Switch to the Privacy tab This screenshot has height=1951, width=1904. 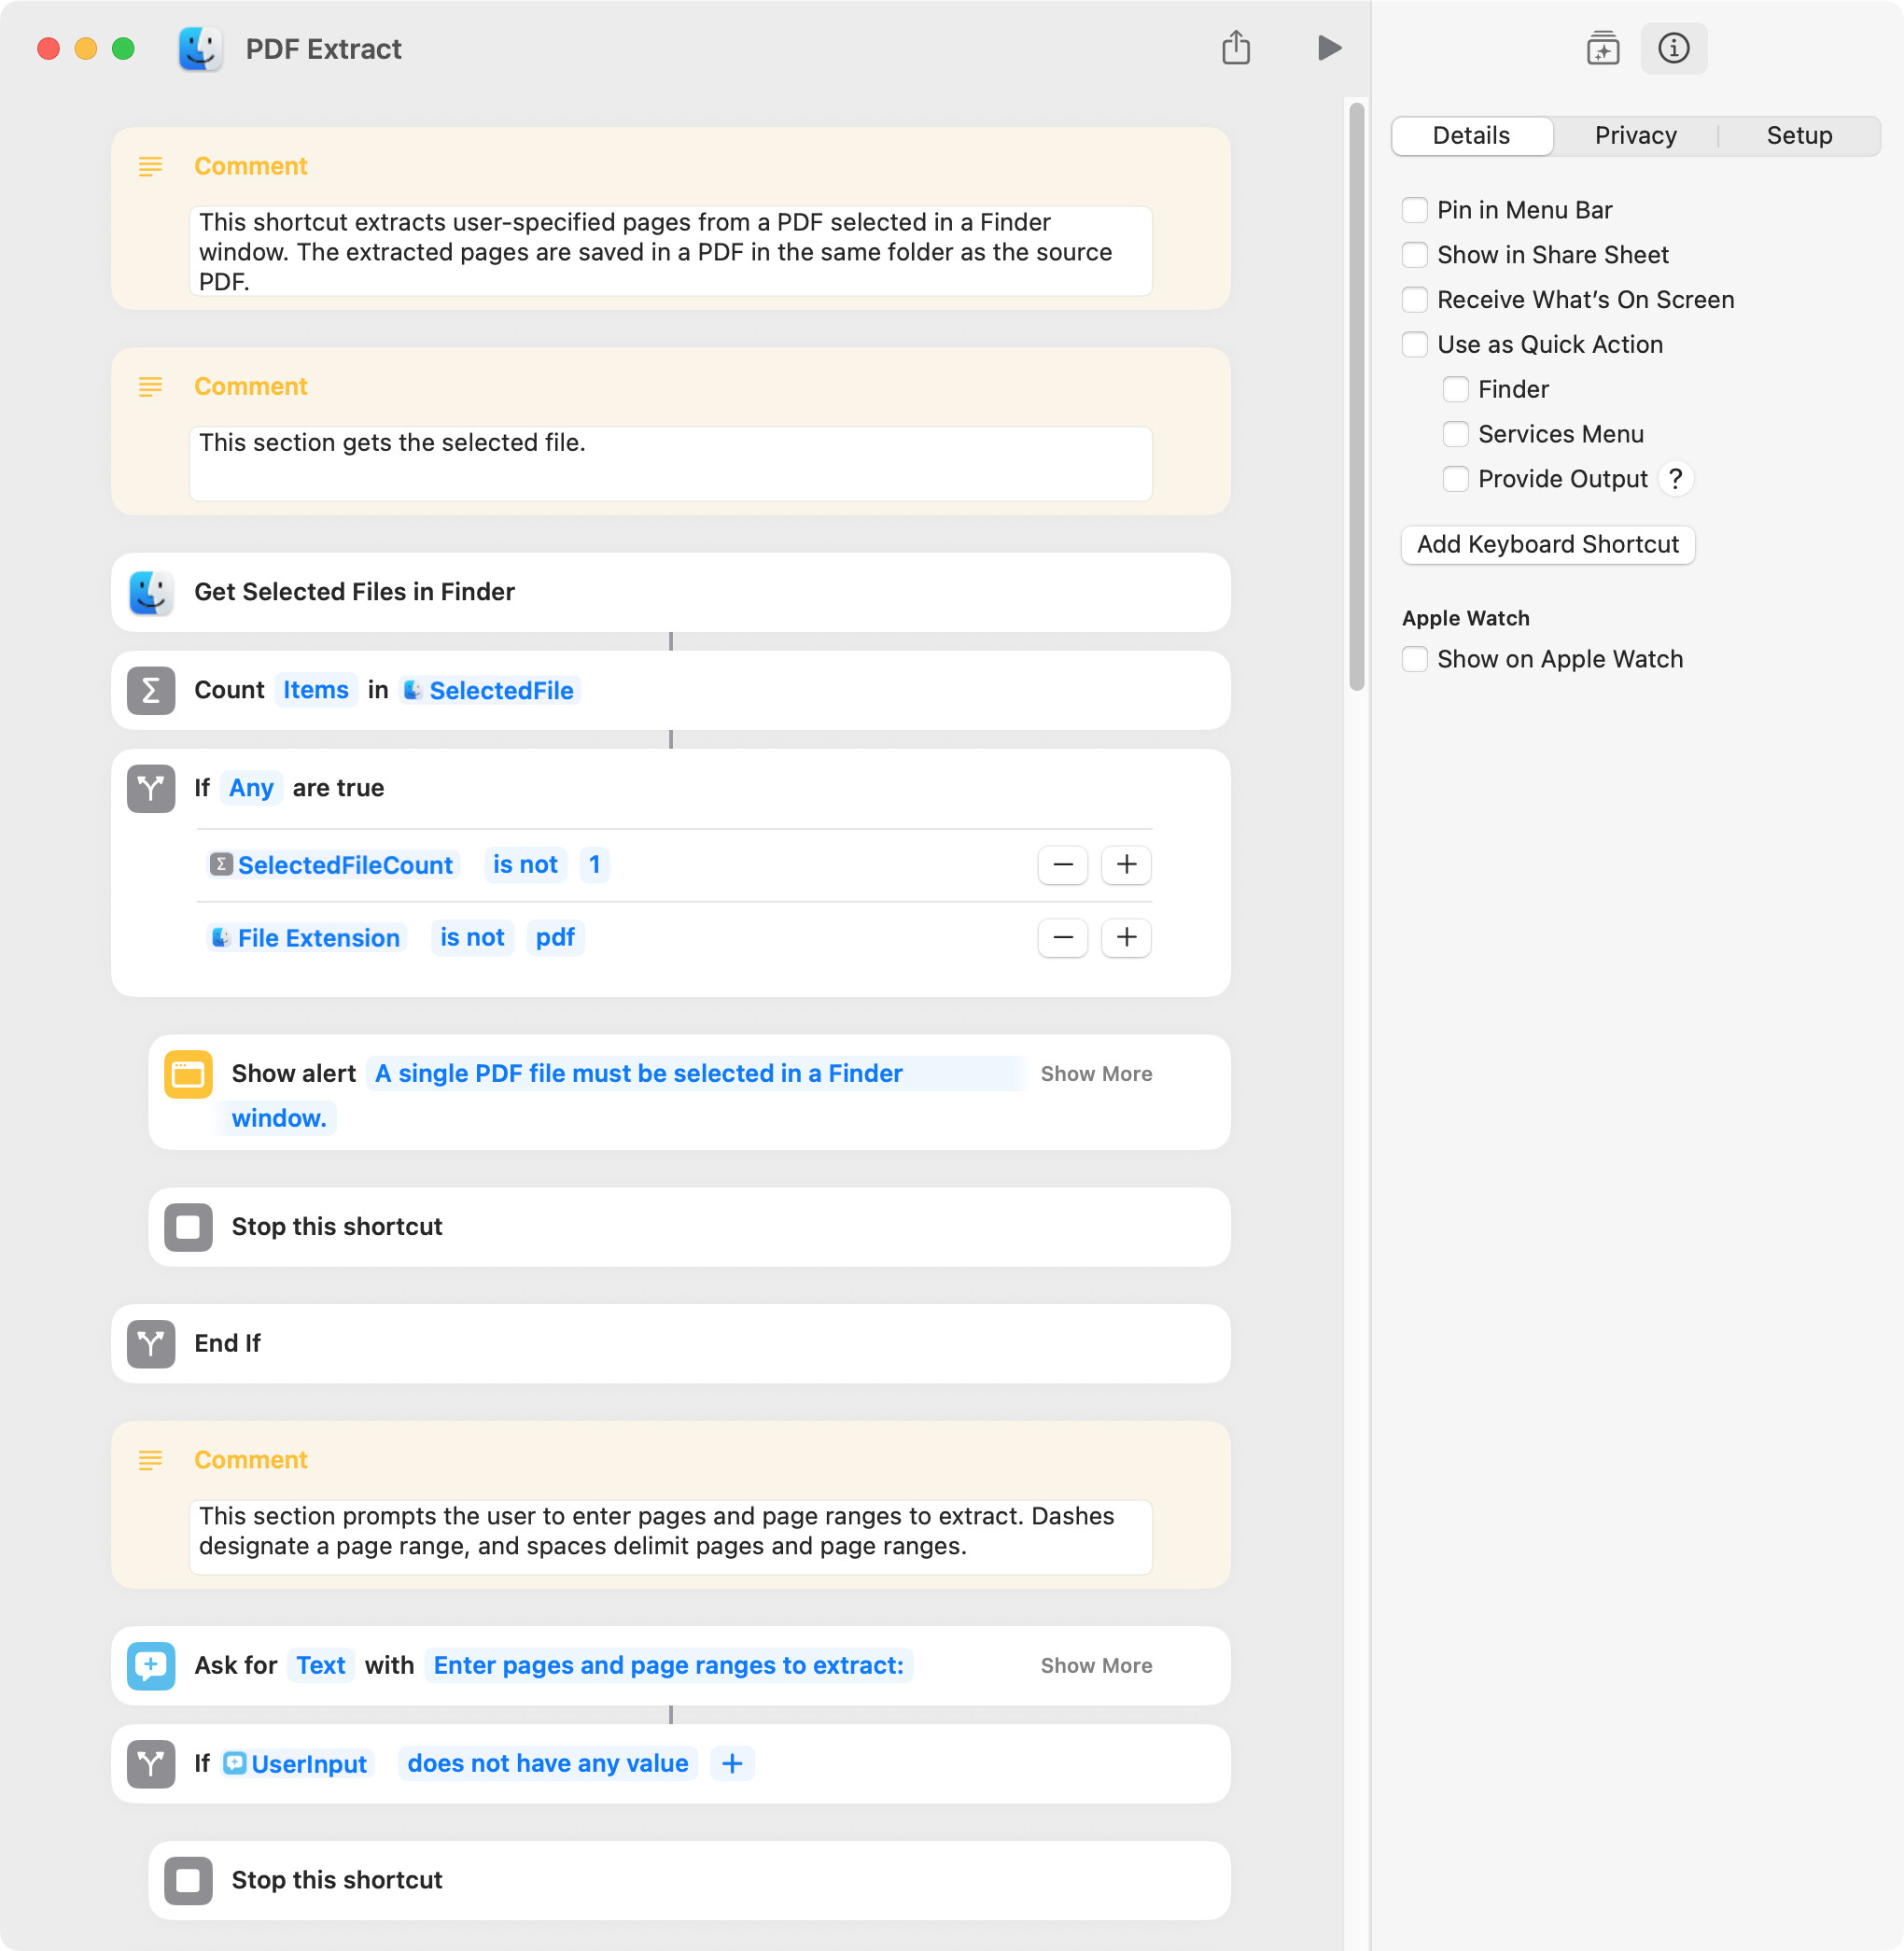1635,135
